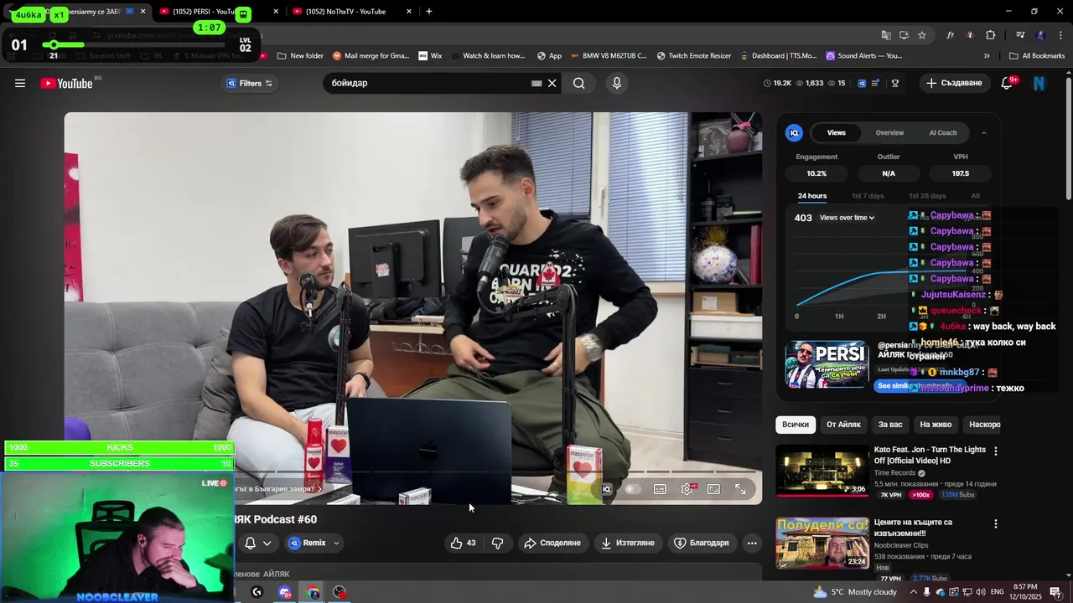1073x603 pixels.
Task: Switch to the vidIQ Overview tab
Action: tap(889, 132)
